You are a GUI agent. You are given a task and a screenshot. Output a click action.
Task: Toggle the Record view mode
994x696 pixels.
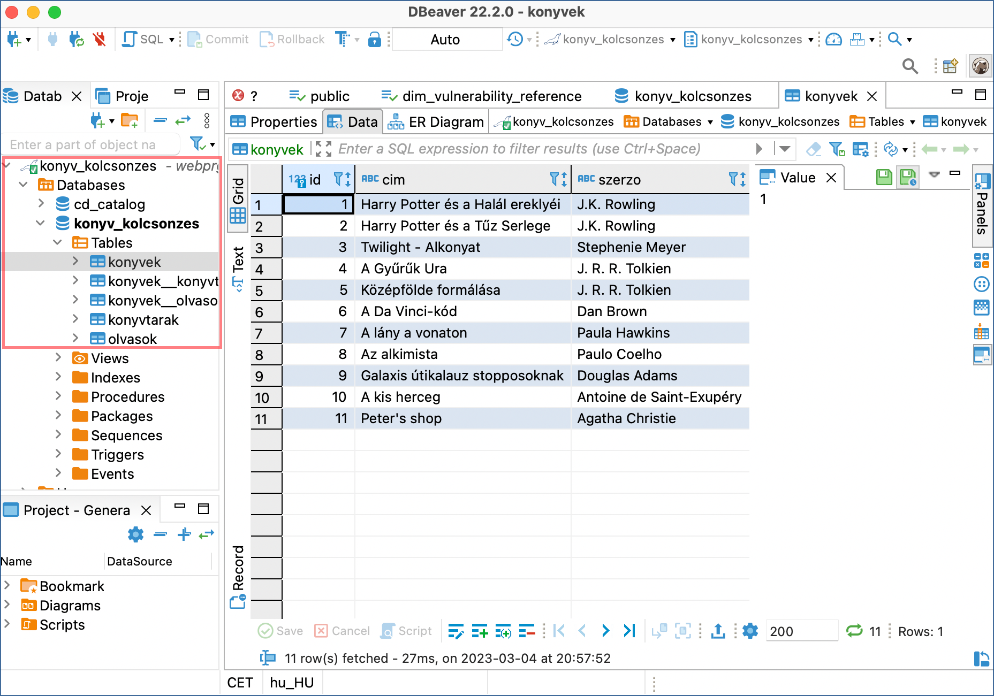pos(238,577)
